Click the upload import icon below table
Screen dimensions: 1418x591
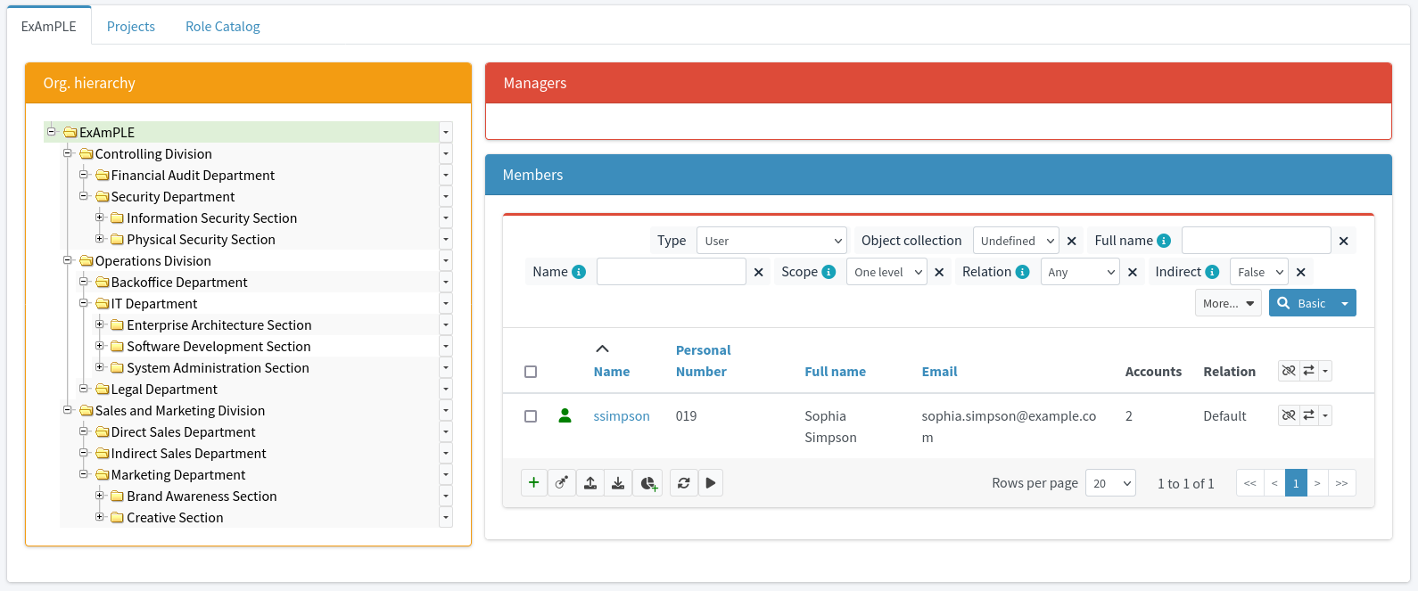[590, 482]
